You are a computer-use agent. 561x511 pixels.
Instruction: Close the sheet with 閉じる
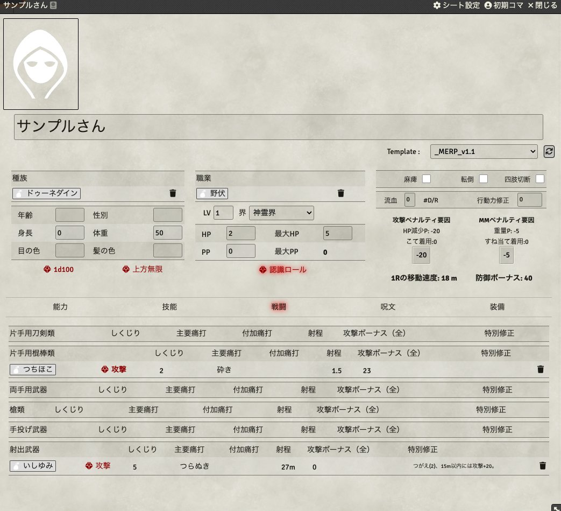tap(542, 5)
